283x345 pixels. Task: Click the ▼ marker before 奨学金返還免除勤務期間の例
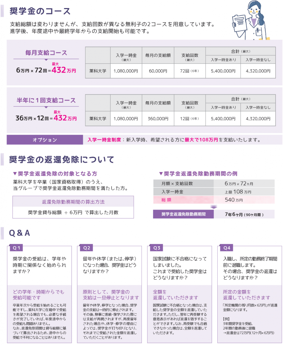pyautogui.click(x=161, y=174)
